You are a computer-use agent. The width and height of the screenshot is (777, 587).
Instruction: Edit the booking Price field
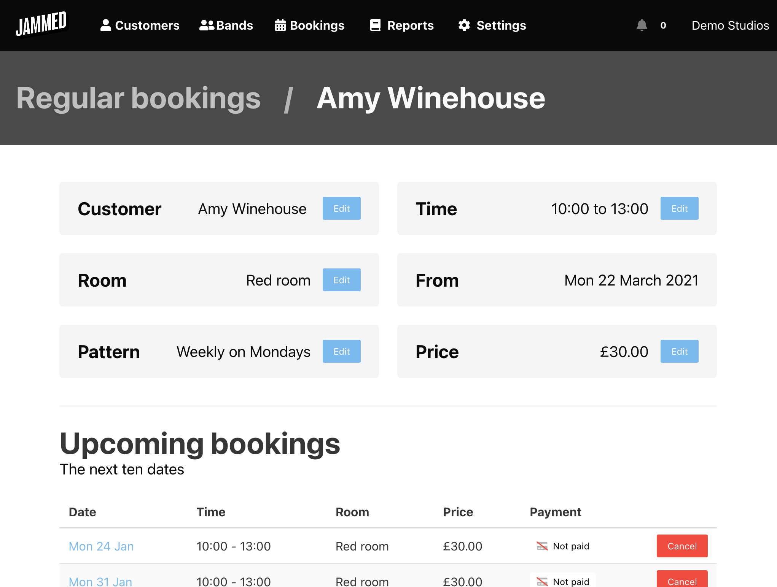coord(680,351)
